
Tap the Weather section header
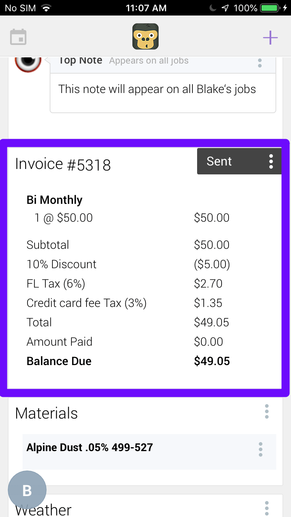pyautogui.click(x=43, y=509)
